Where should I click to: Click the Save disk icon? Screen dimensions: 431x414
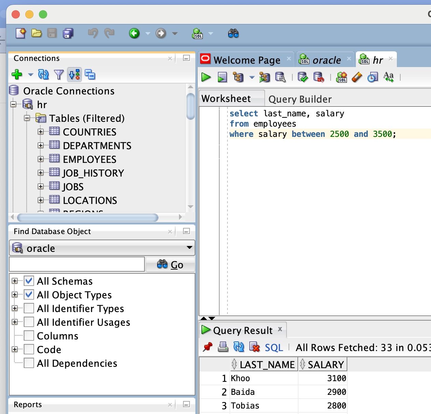(52, 33)
